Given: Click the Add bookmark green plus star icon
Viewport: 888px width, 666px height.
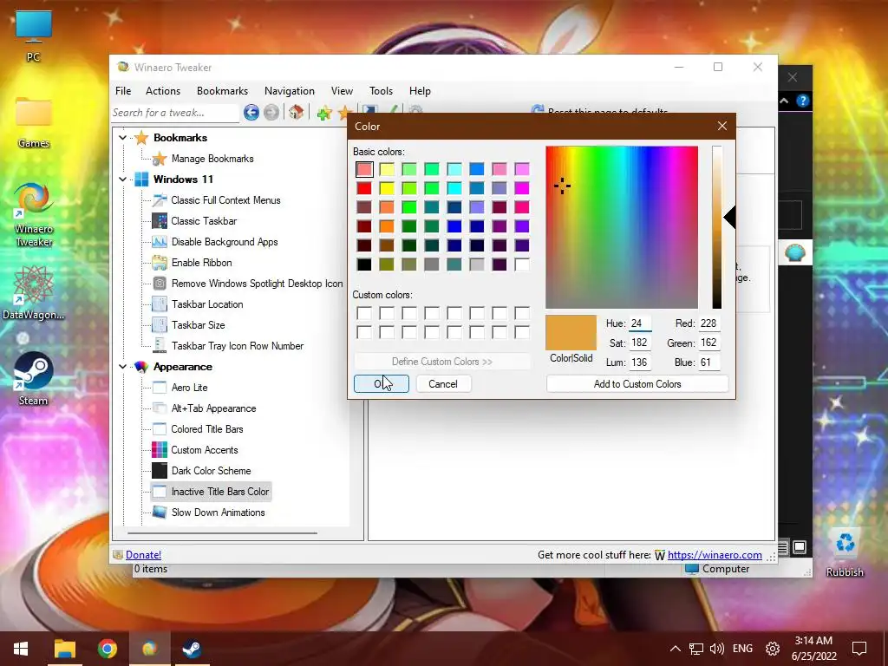Looking at the screenshot, I should pyautogui.click(x=324, y=113).
